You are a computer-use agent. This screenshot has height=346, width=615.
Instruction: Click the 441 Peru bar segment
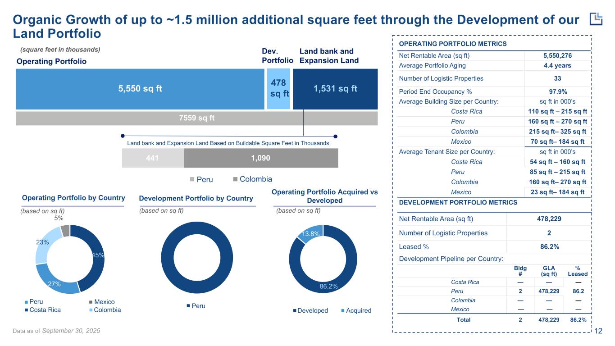(153, 159)
